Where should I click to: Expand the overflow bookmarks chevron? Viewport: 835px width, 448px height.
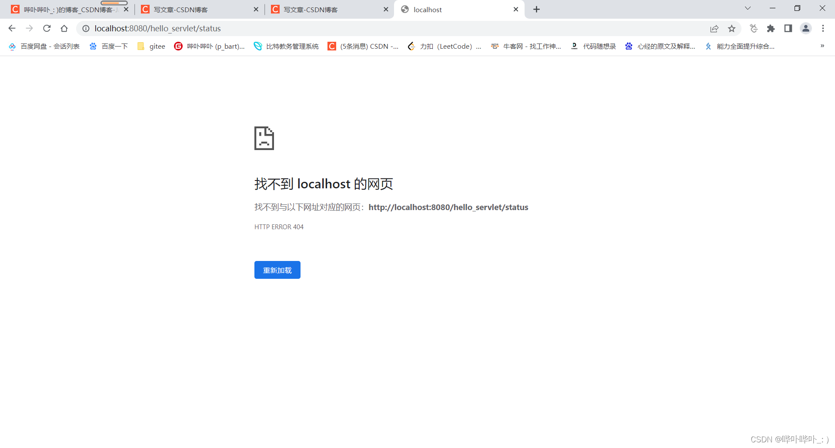(x=822, y=46)
